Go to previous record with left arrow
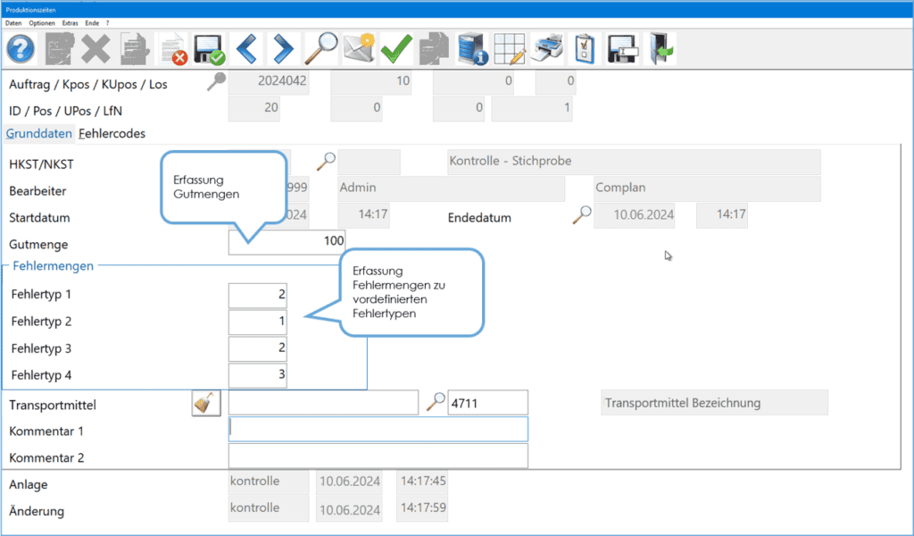The width and height of the screenshot is (914, 536). [246, 48]
